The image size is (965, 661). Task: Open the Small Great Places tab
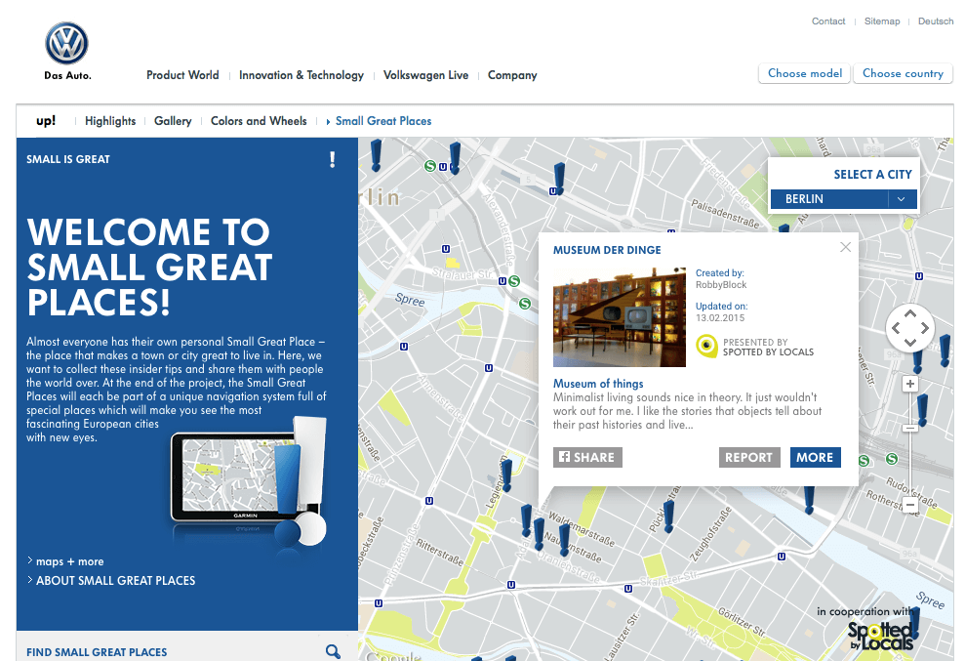point(382,121)
